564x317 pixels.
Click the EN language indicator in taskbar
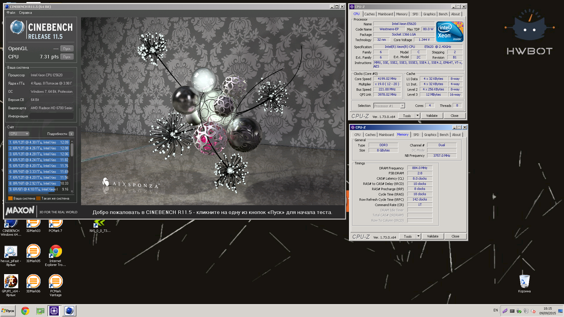496,310
